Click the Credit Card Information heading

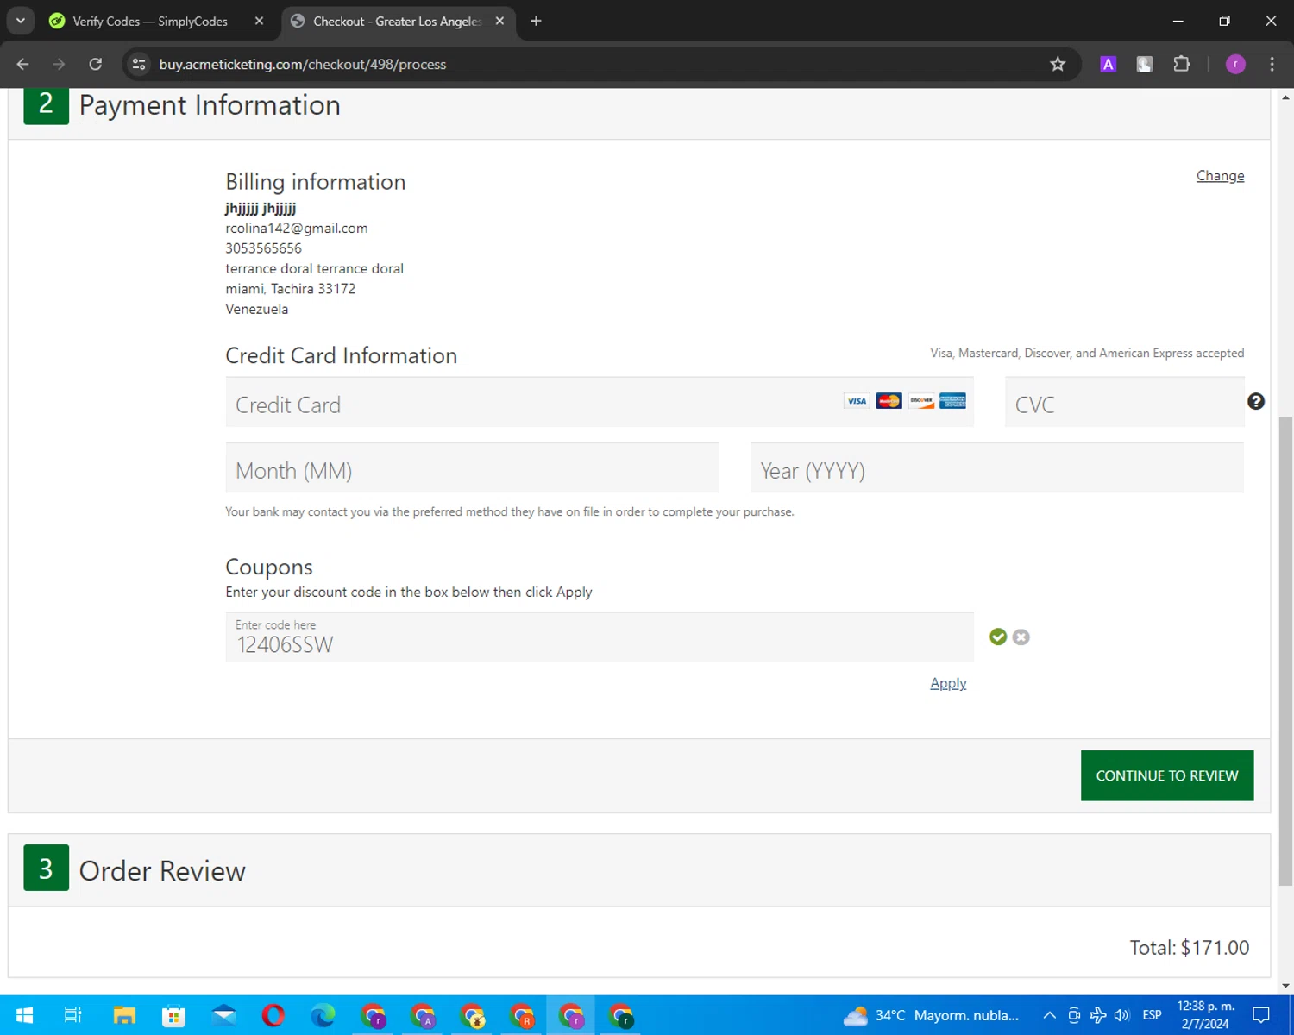[x=342, y=355]
